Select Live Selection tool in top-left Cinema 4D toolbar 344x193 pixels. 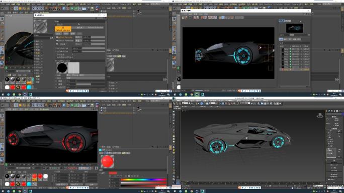tap(12, 9)
